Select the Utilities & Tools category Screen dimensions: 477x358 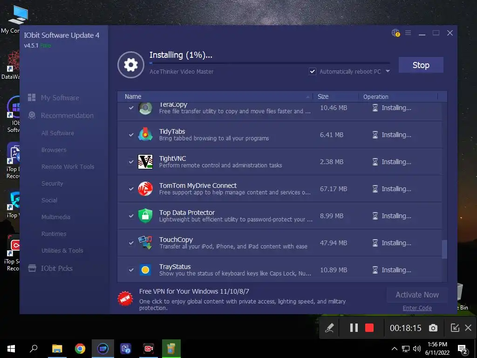(x=62, y=250)
